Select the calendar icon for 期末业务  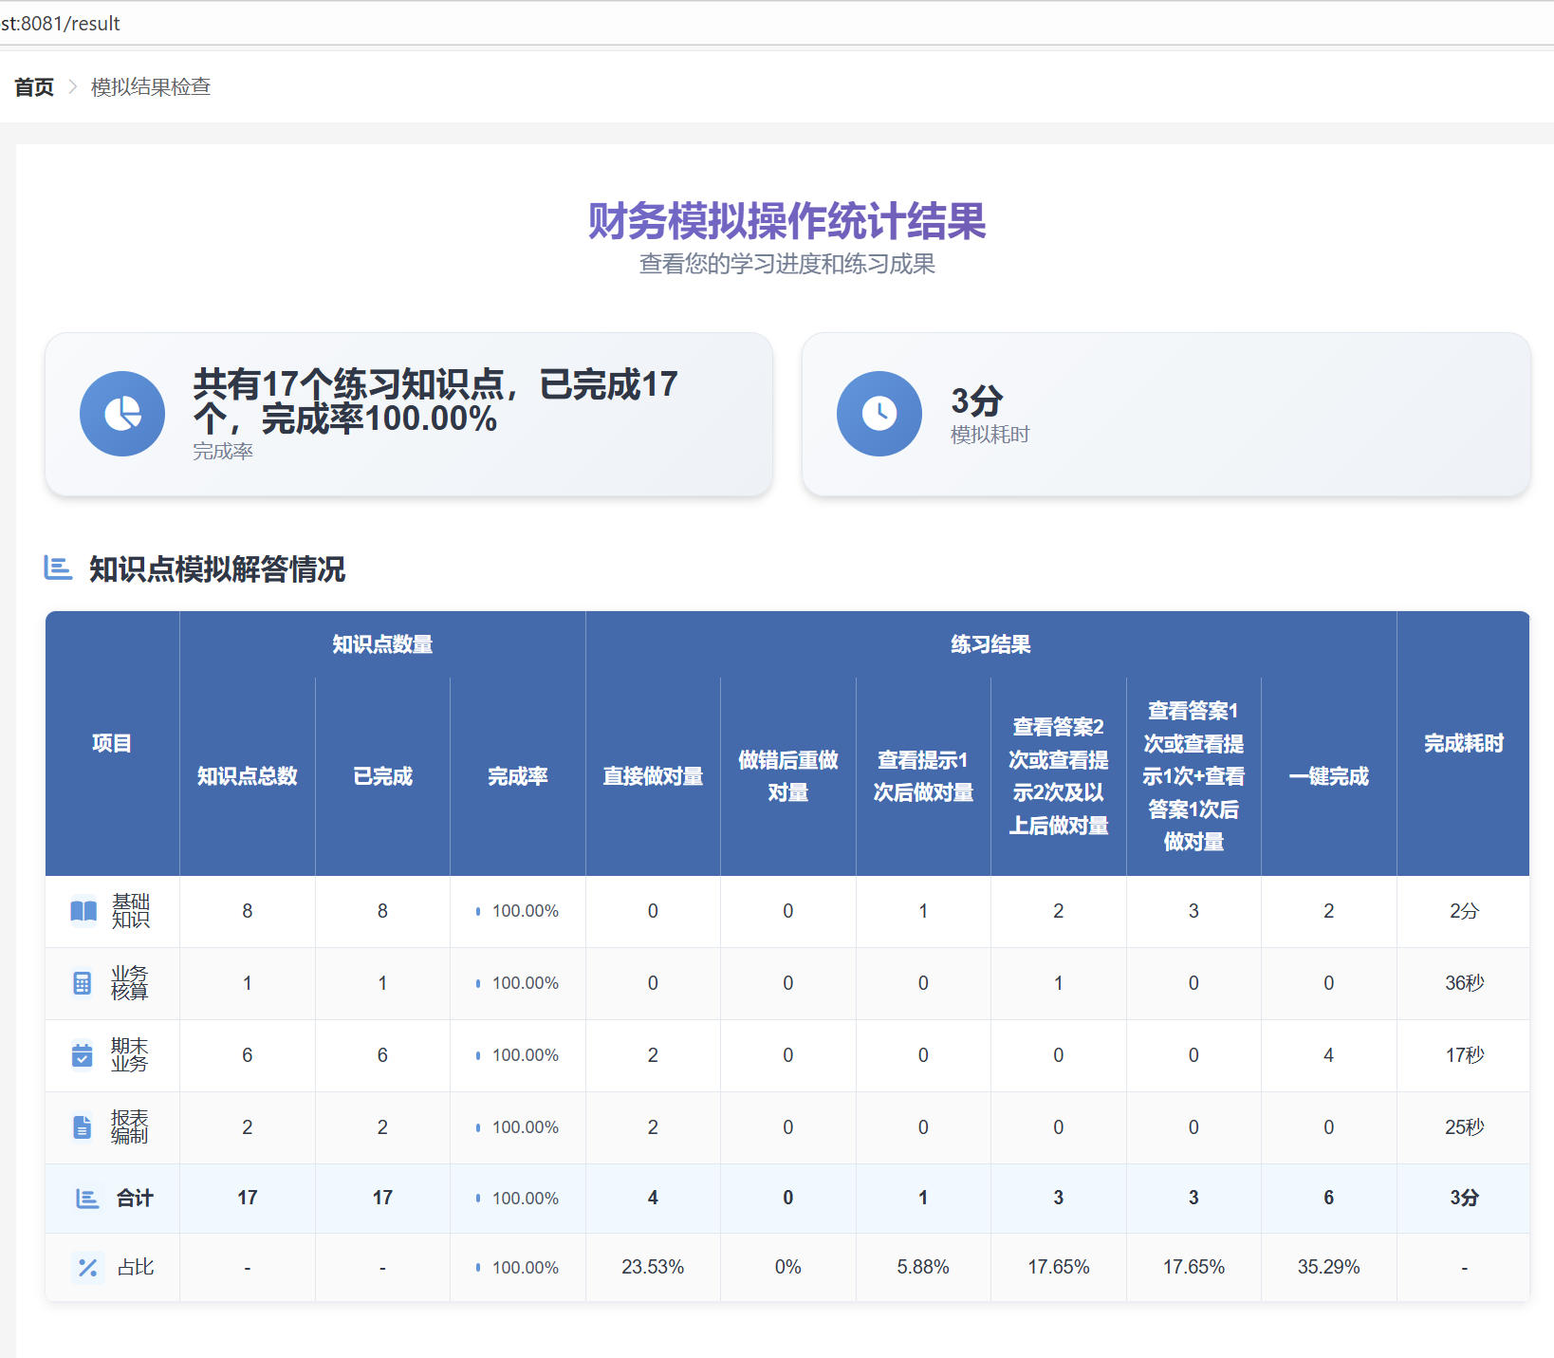(x=83, y=1054)
